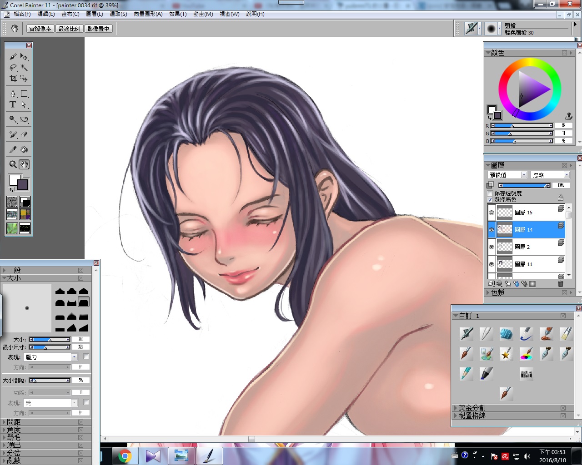Expand the 黃金分割 panel section

pyautogui.click(x=456, y=408)
